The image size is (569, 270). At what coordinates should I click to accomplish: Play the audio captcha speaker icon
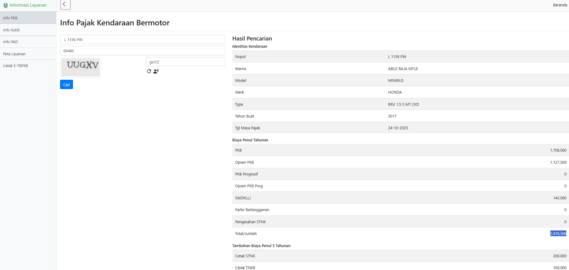(x=156, y=71)
